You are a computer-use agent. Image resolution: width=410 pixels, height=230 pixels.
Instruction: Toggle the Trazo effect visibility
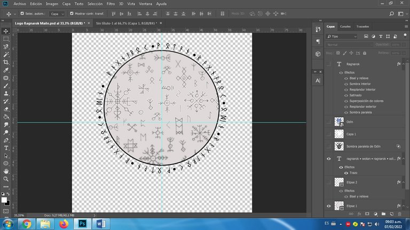coord(346,173)
